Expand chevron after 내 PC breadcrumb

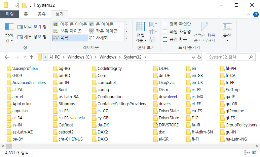(x=64, y=57)
